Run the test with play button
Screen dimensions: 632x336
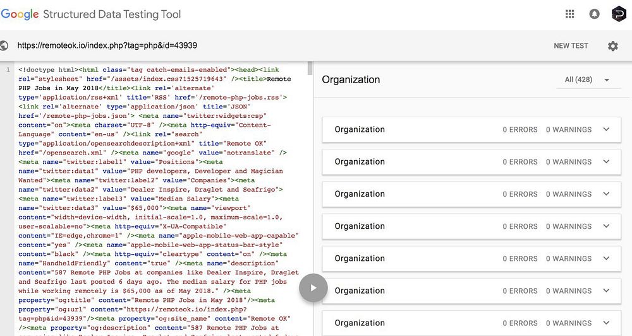tap(312, 288)
